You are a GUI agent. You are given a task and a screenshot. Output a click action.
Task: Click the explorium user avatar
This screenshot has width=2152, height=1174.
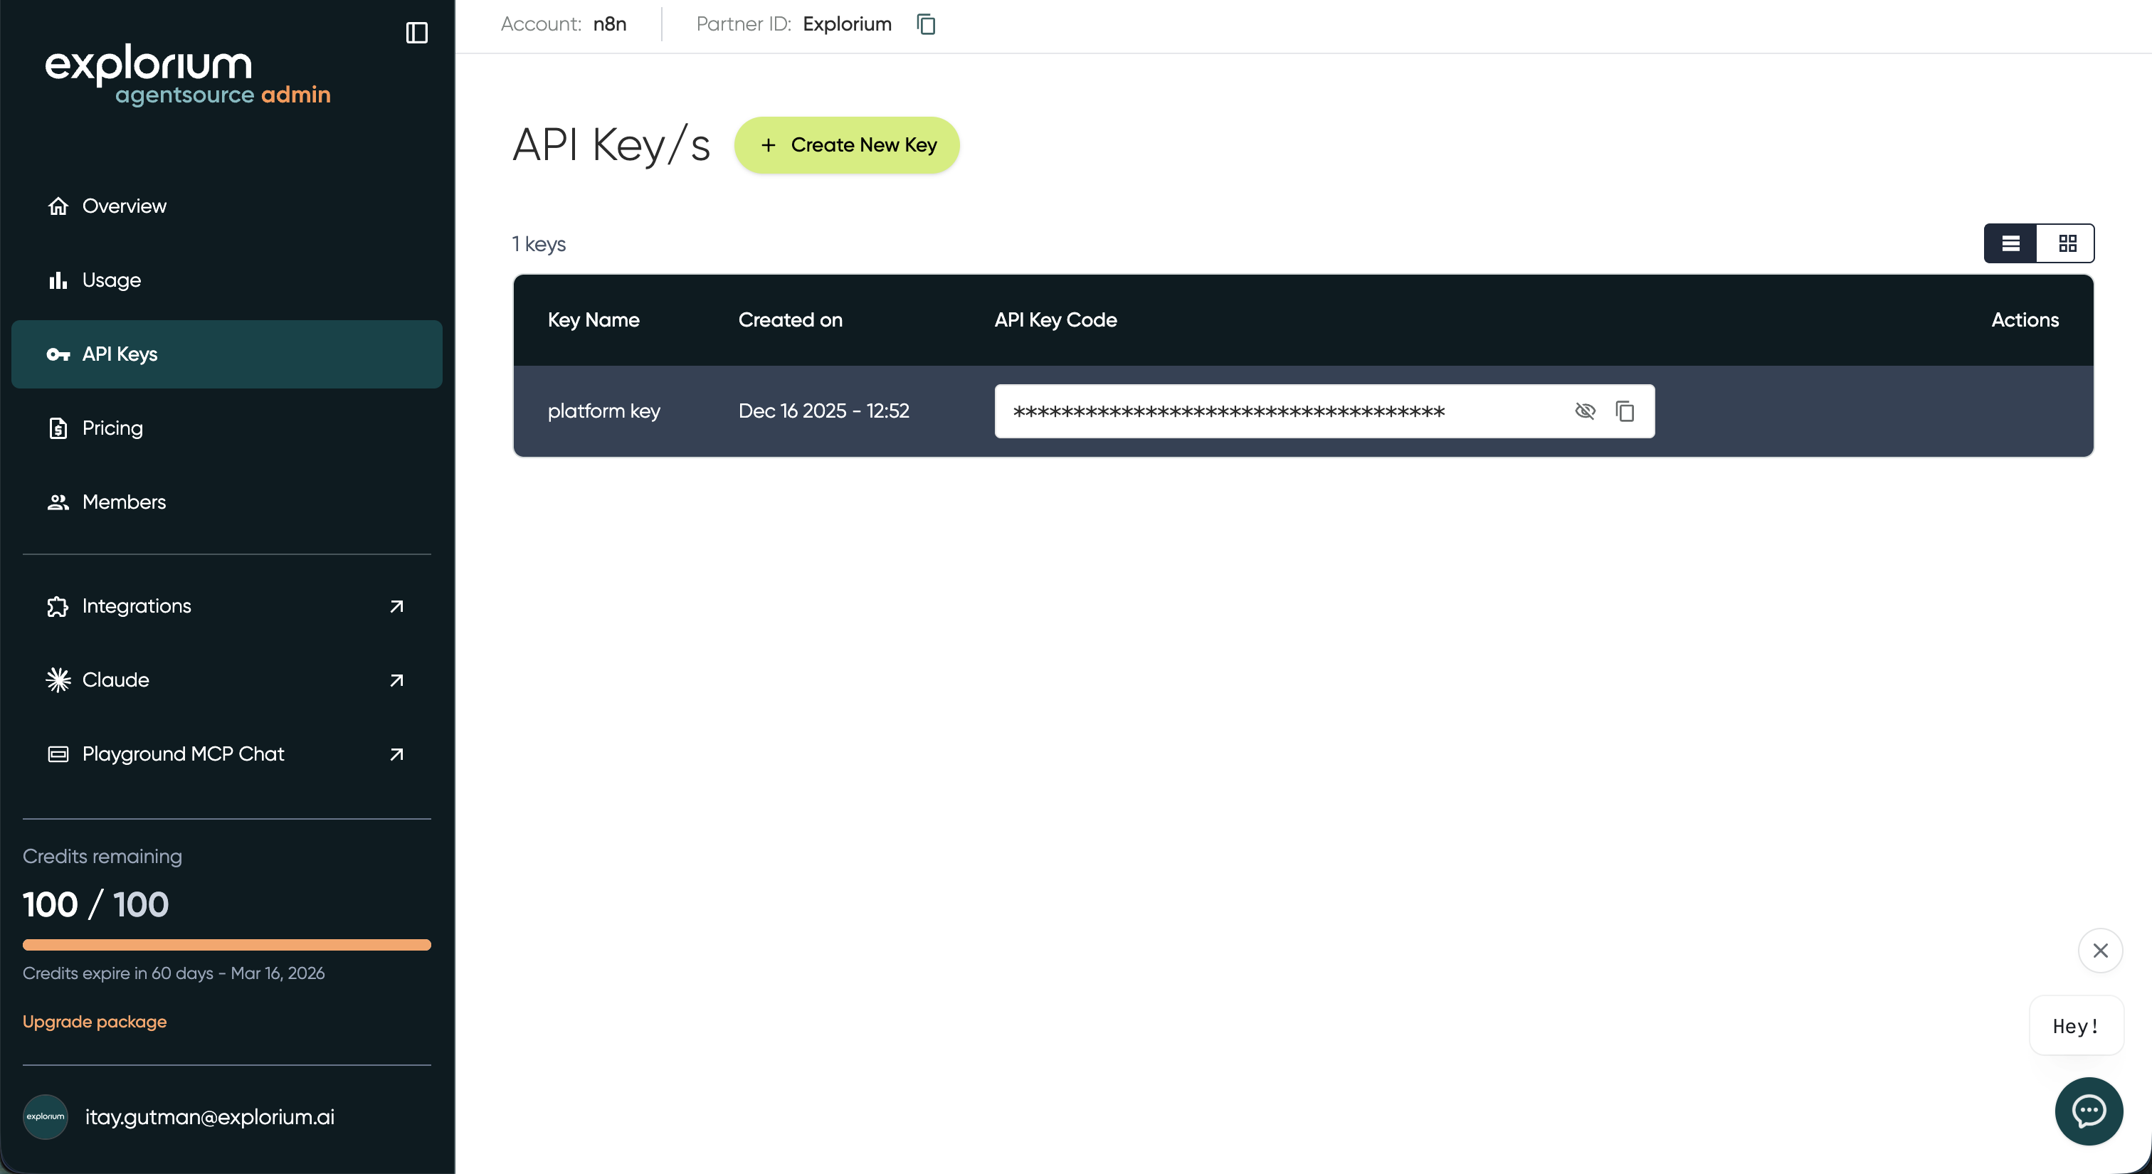[x=45, y=1117]
